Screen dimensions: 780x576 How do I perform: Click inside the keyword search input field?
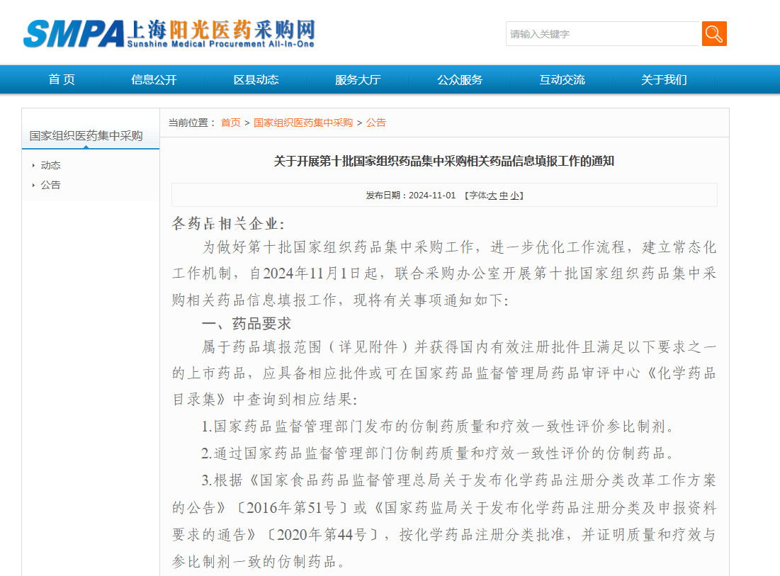coord(602,33)
